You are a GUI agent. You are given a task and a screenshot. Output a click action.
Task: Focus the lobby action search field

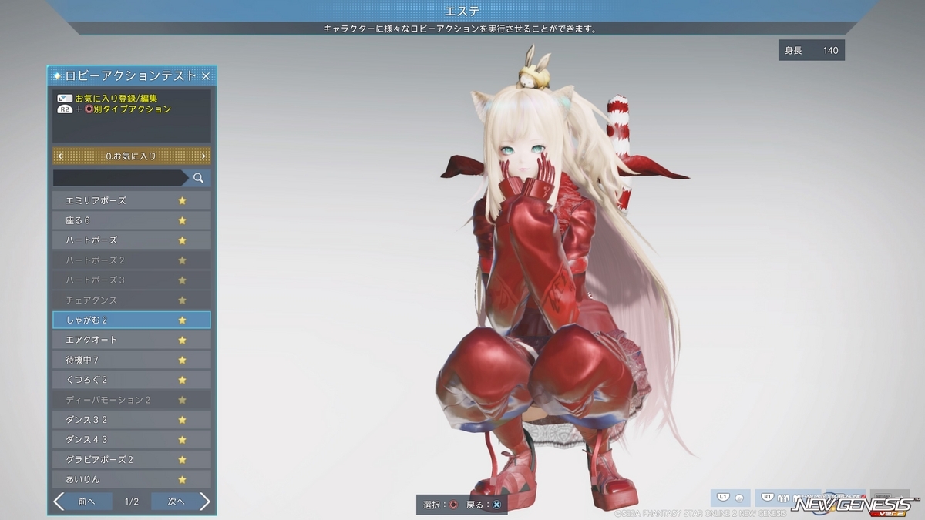tap(119, 178)
